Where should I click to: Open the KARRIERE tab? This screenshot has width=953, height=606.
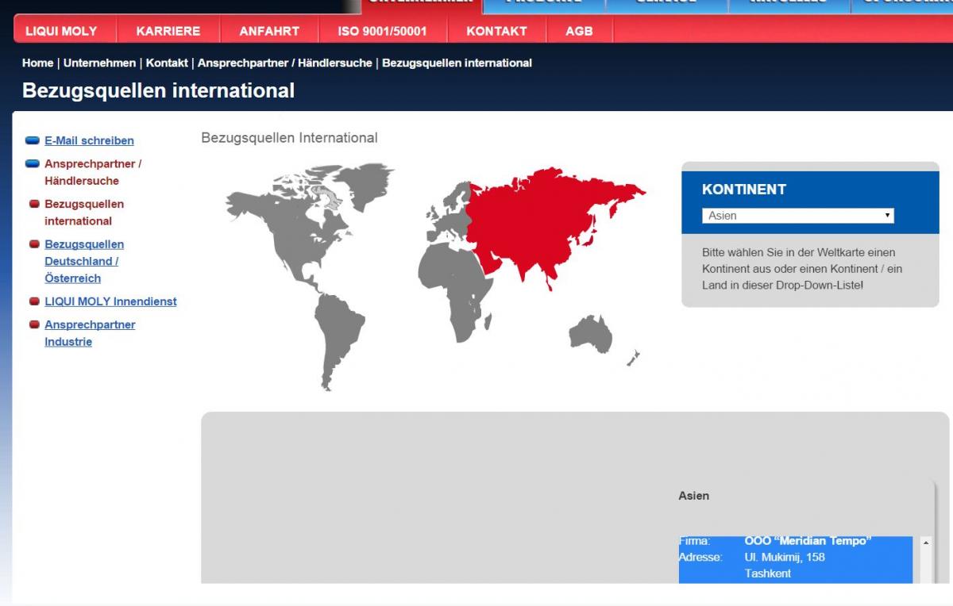(168, 31)
